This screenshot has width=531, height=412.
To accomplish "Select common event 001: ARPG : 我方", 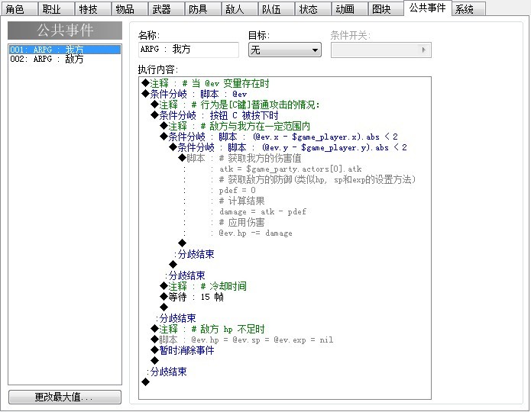I will (x=65, y=50).
